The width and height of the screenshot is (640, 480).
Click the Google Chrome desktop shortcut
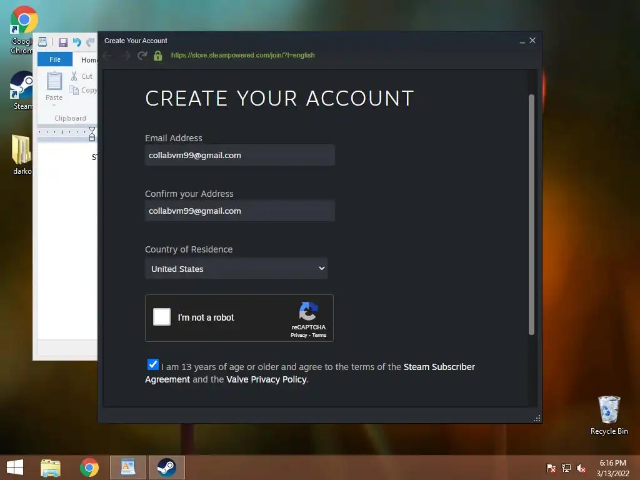point(24,30)
